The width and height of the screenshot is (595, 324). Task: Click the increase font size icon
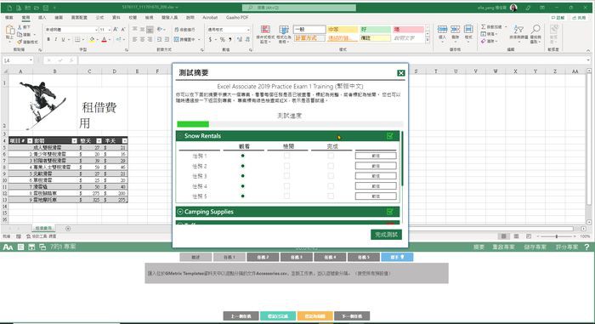116,30
